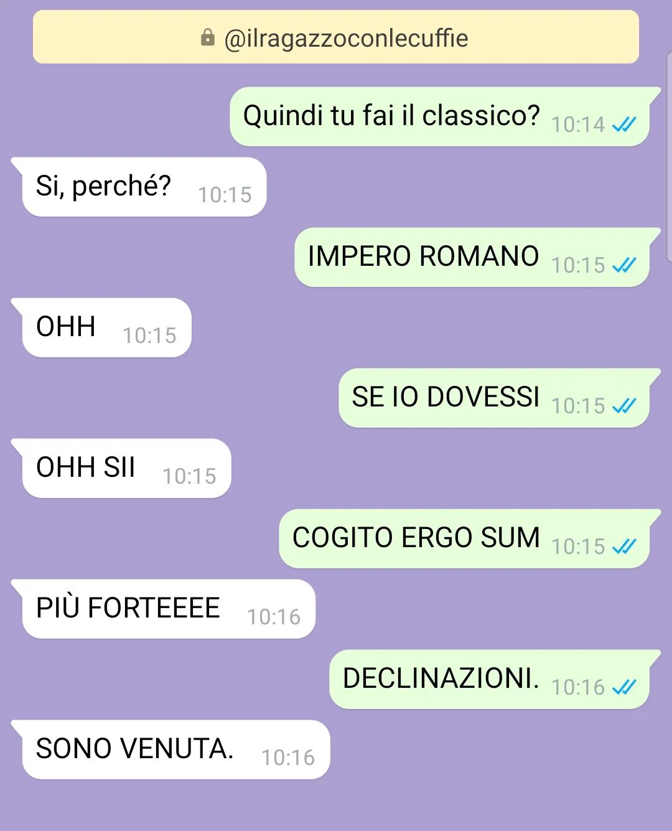Viewport: 672px width, 831px height.
Task: Tap the 'SONO VENUTA.' message bubble
Action: click(x=170, y=749)
